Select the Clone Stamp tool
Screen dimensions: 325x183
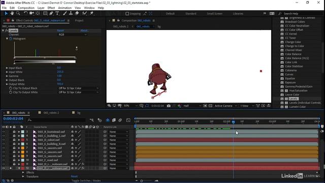[x=71, y=13]
